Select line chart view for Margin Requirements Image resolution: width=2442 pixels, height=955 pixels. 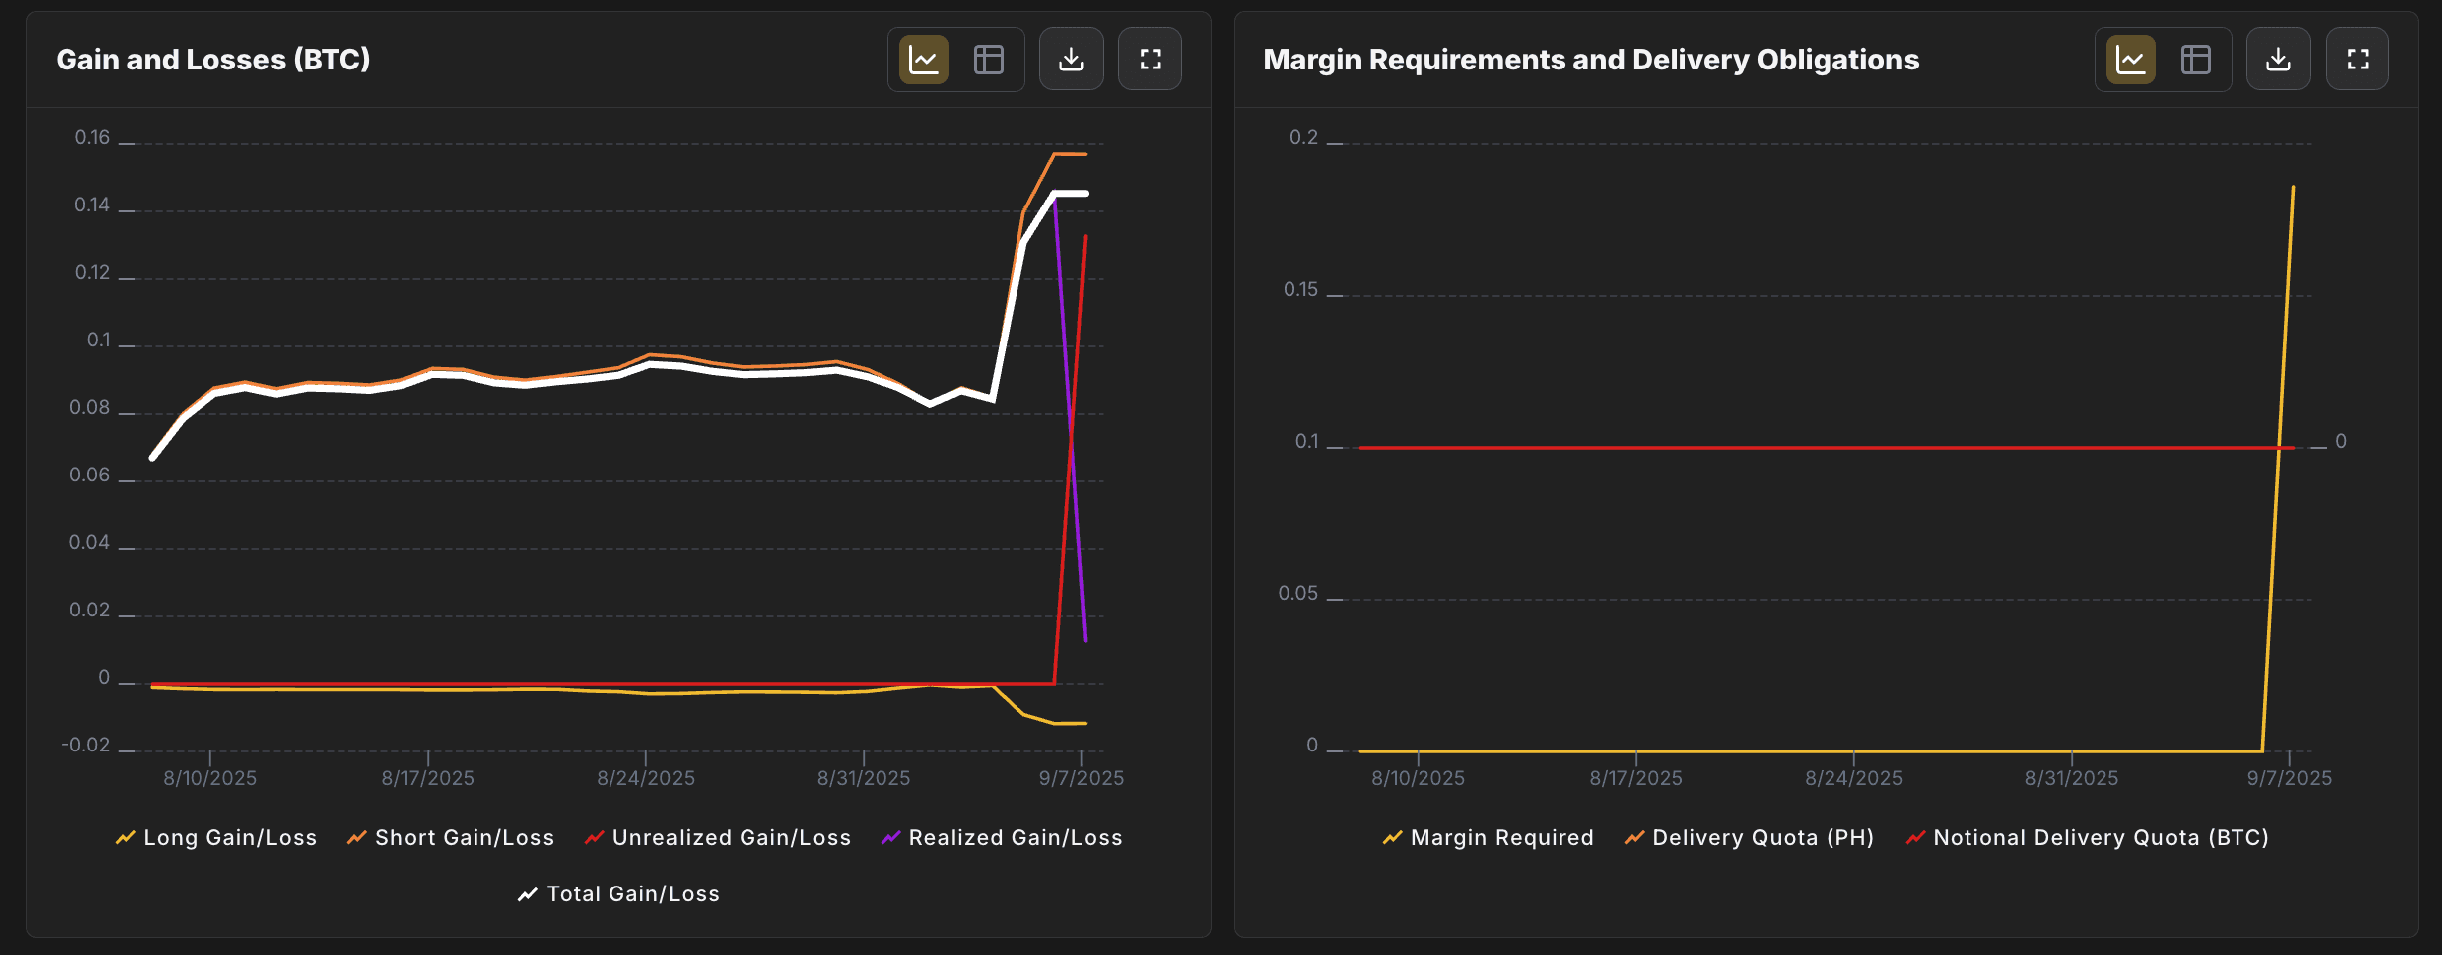point(2129,59)
